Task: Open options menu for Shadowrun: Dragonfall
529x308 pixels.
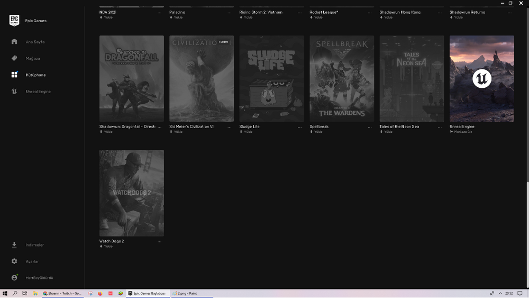Action: tap(160, 127)
